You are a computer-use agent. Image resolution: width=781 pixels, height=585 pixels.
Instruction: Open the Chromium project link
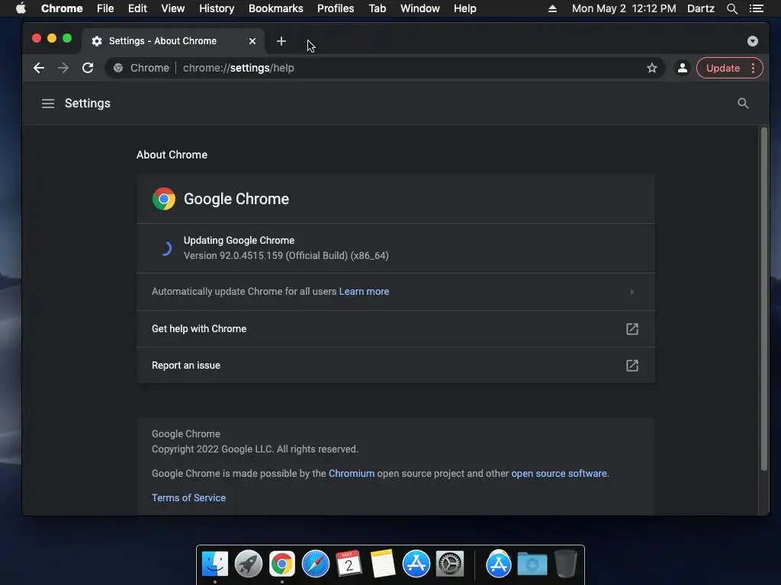pos(352,474)
